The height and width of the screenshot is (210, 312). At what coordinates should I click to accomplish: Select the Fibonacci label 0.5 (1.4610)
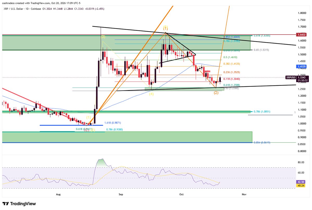click(231, 57)
